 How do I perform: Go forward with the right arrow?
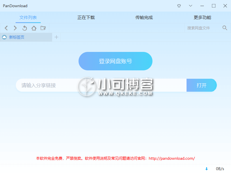15,28
